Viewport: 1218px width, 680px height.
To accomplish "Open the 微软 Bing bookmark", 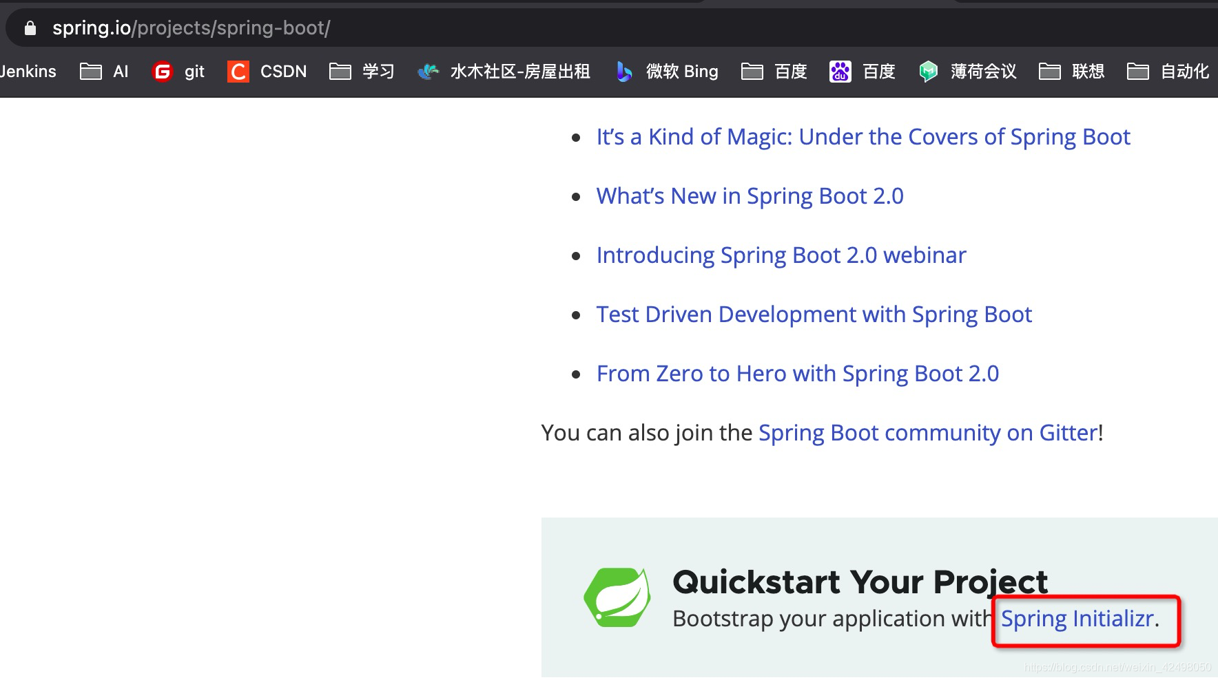I will click(x=667, y=72).
